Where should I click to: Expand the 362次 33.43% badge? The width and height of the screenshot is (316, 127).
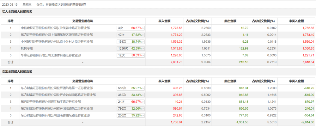[x=131, y=95]
